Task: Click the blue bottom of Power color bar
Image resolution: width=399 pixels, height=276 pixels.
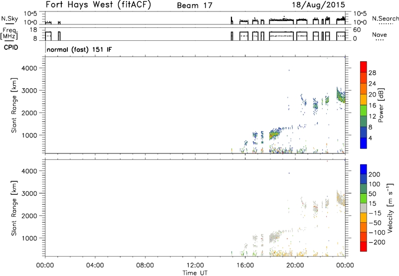Action: click(364, 143)
